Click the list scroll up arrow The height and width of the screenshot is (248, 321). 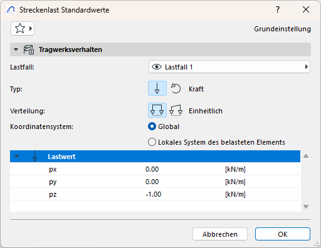click(x=306, y=156)
